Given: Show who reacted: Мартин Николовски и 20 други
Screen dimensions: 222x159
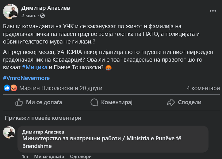Looking at the screenshot, I should click(61, 88).
